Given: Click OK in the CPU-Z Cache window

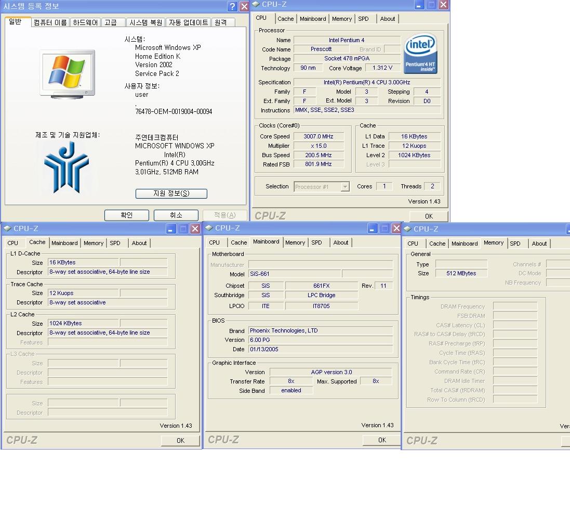Looking at the screenshot, I should 180,441.
